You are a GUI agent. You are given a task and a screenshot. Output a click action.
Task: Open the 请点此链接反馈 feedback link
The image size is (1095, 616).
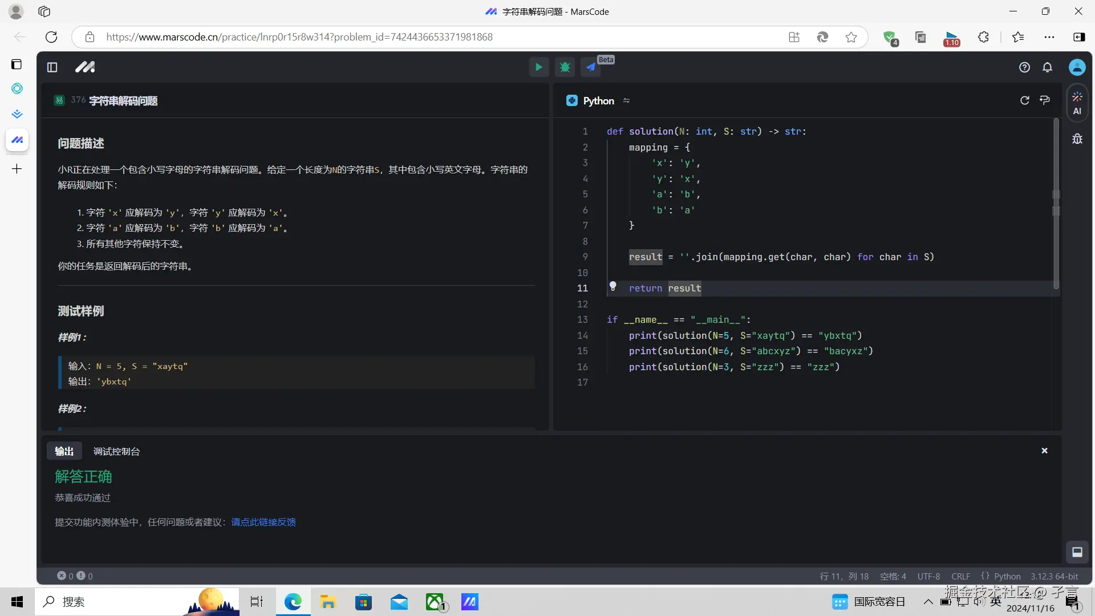263,522
